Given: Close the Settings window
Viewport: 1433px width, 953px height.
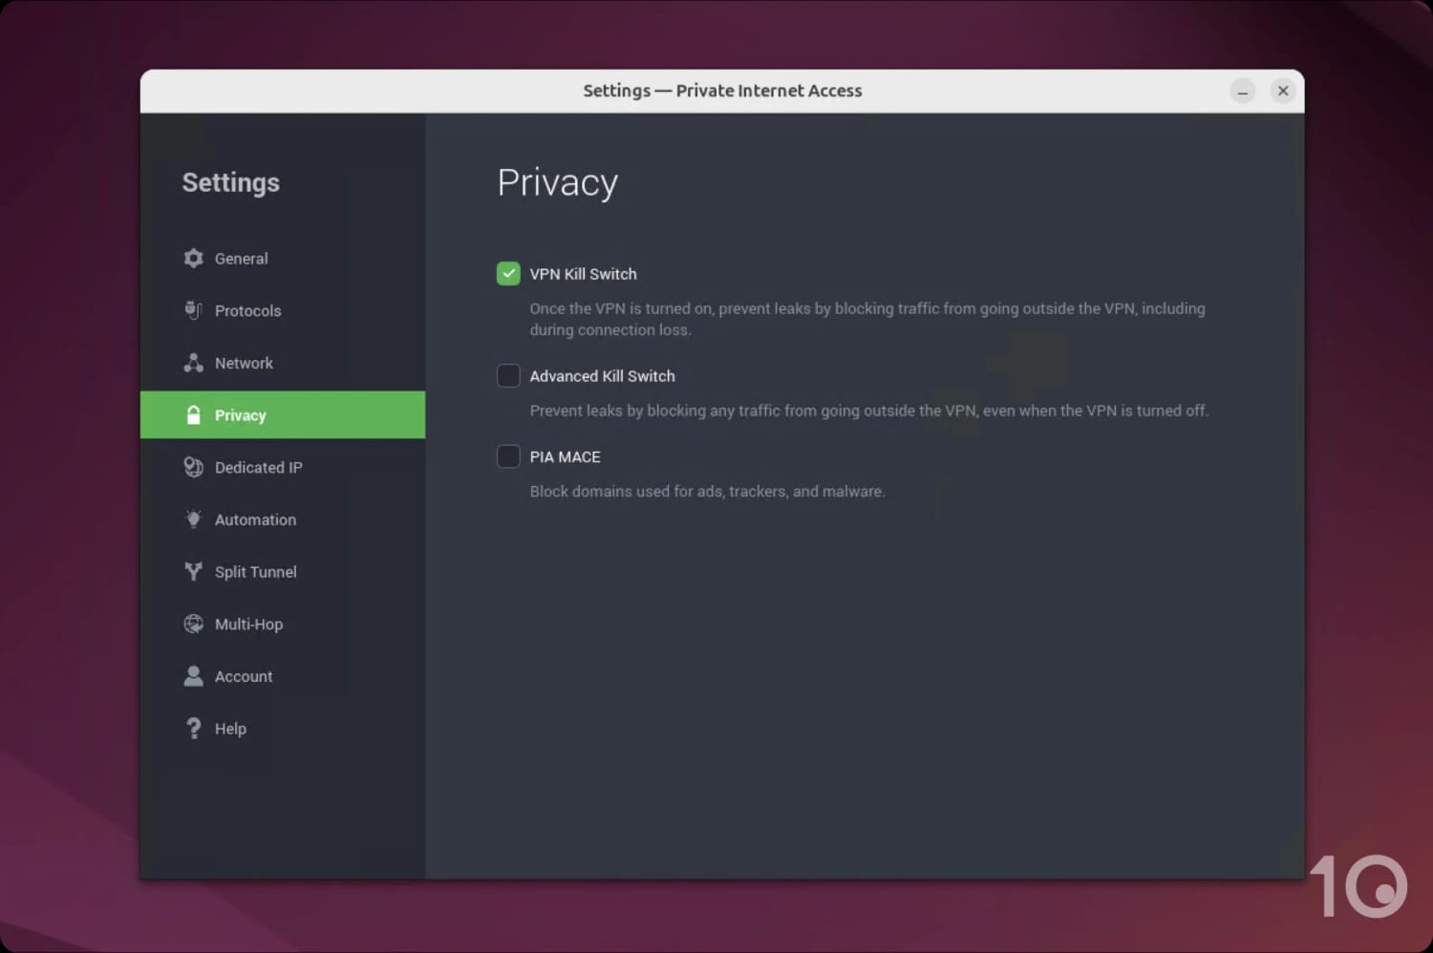Looking at the screenshot, I should pyautogui.click(x=1283, y=91).
